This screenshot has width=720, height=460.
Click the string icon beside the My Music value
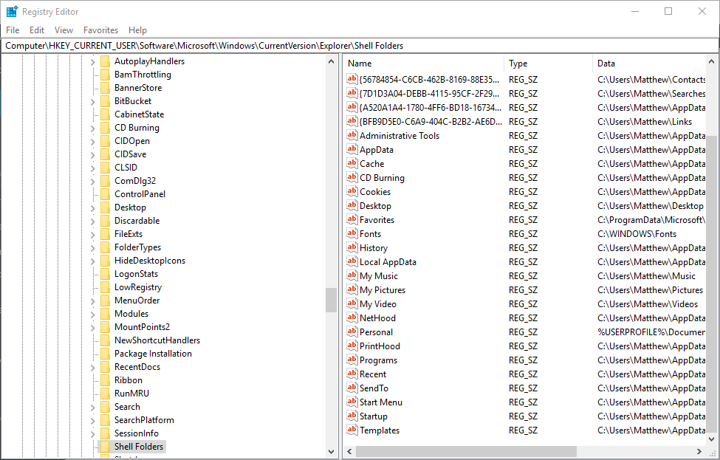point(352,275)
